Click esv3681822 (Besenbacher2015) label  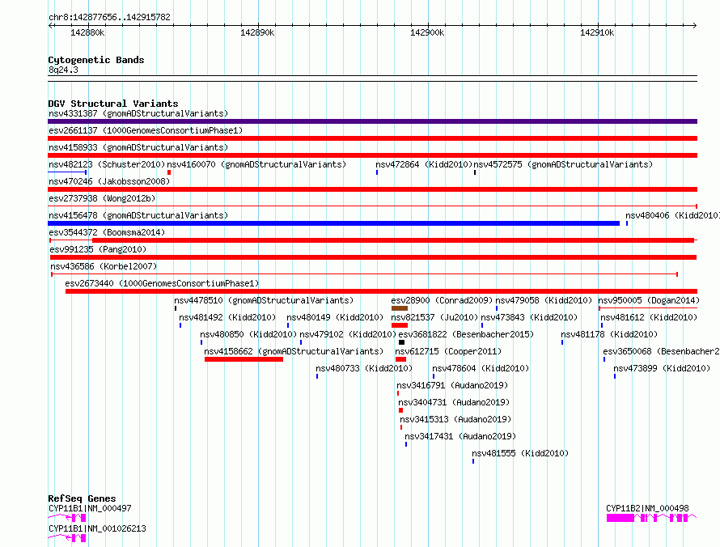point(466,334)
